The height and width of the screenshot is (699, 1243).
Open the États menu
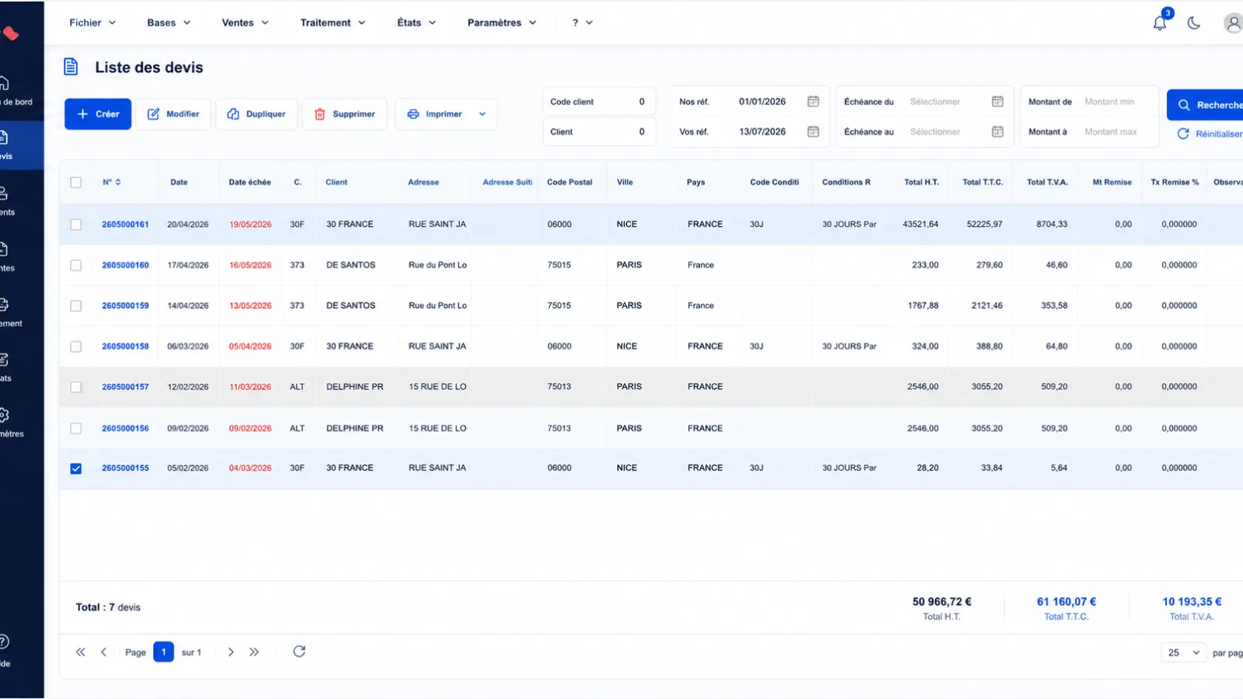(416, 23)
